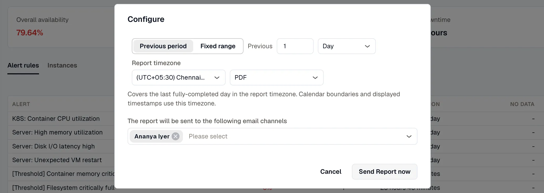Click the Overall availability label
The height and width of the screenshot is (193, 544).
[42, 20]
